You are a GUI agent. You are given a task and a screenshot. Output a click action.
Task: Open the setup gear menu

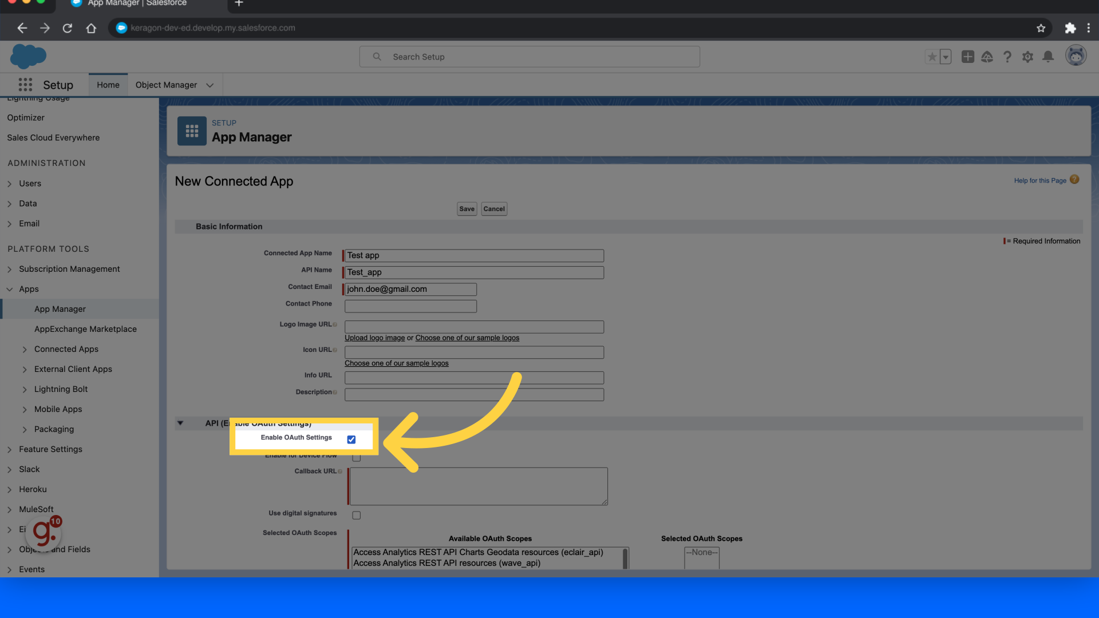[x=1028, y=57]
